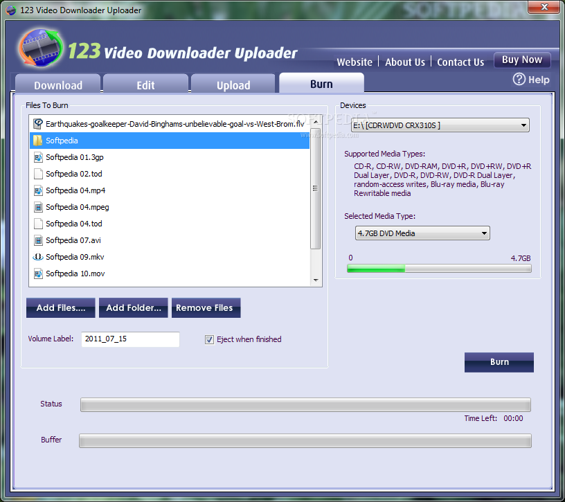
Task: Switch to the Edit tab
Action: click(x=145, y=84)
